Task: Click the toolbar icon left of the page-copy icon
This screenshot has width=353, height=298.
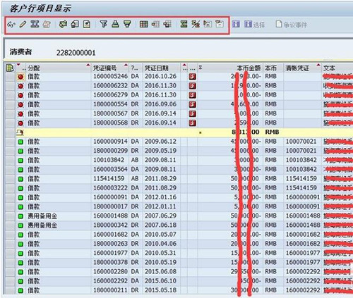Action: [x=63, y=24]
